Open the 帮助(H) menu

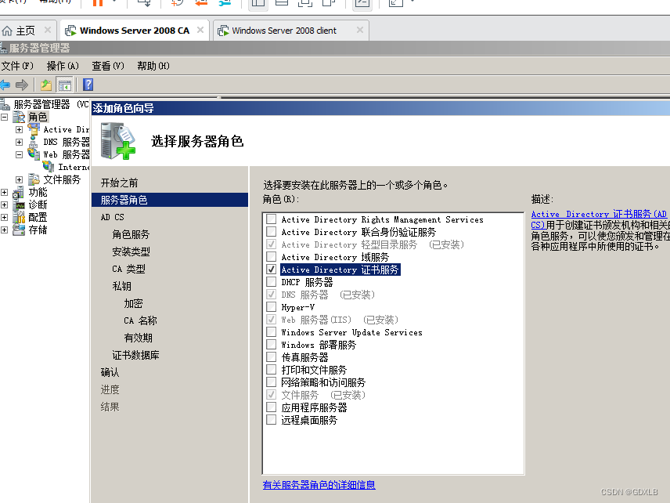point(153,66)
